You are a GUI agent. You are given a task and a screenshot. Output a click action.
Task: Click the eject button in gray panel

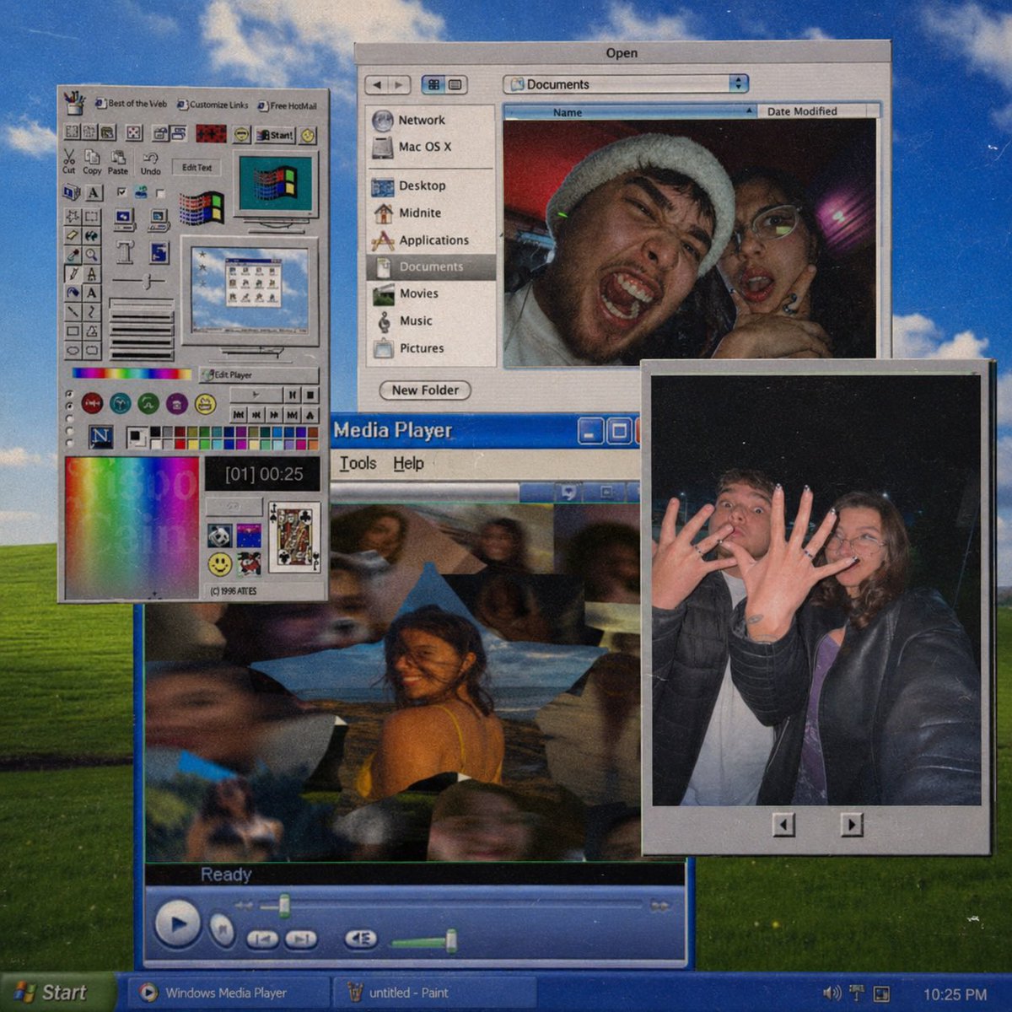[310, 415]
